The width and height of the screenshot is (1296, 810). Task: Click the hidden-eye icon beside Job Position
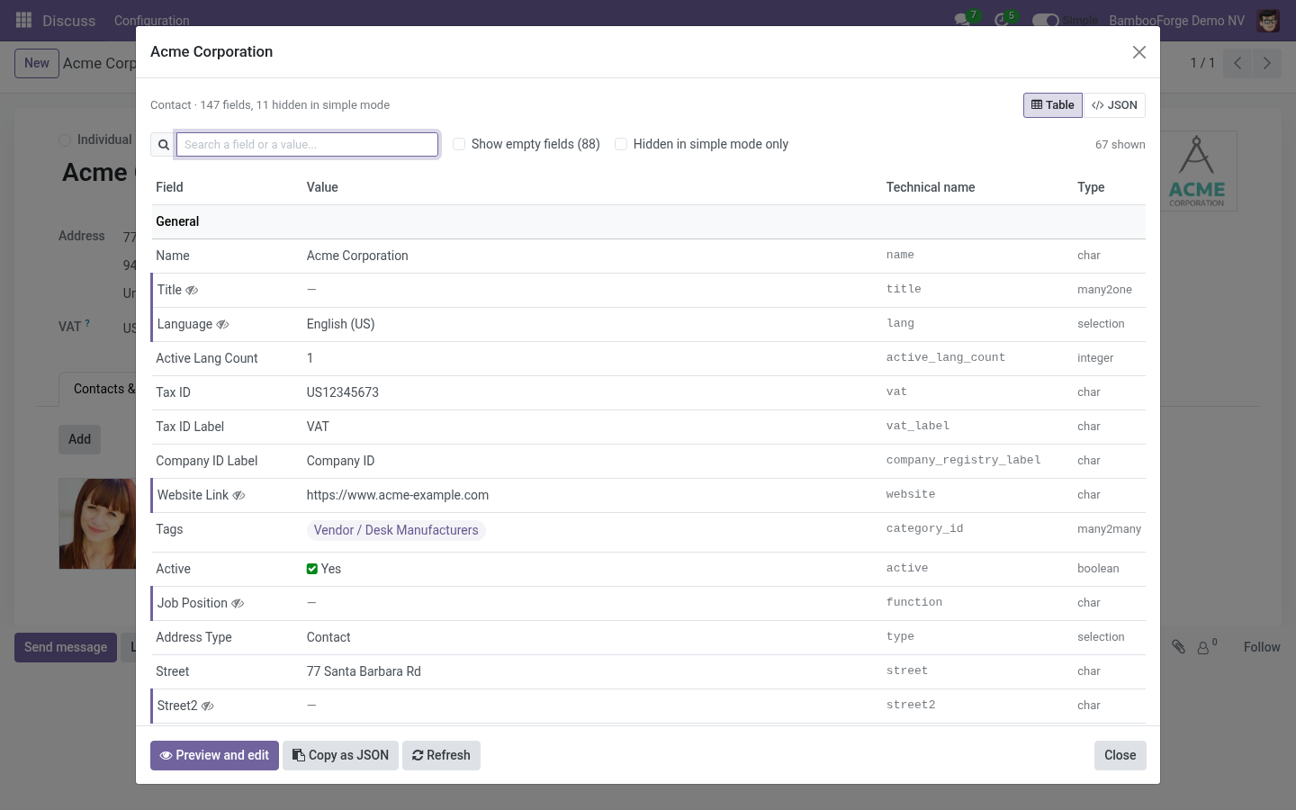pyautogui.click(x=238, y=603)
